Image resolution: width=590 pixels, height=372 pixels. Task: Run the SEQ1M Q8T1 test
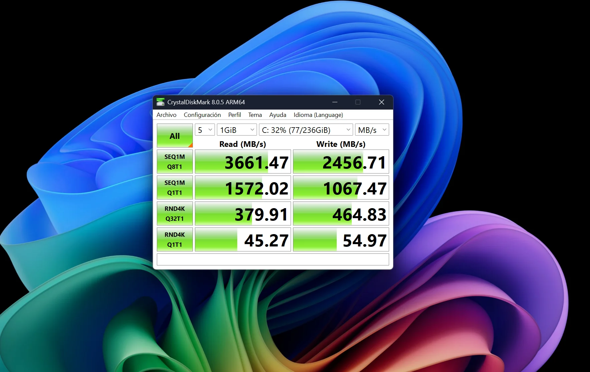point(175,162)
